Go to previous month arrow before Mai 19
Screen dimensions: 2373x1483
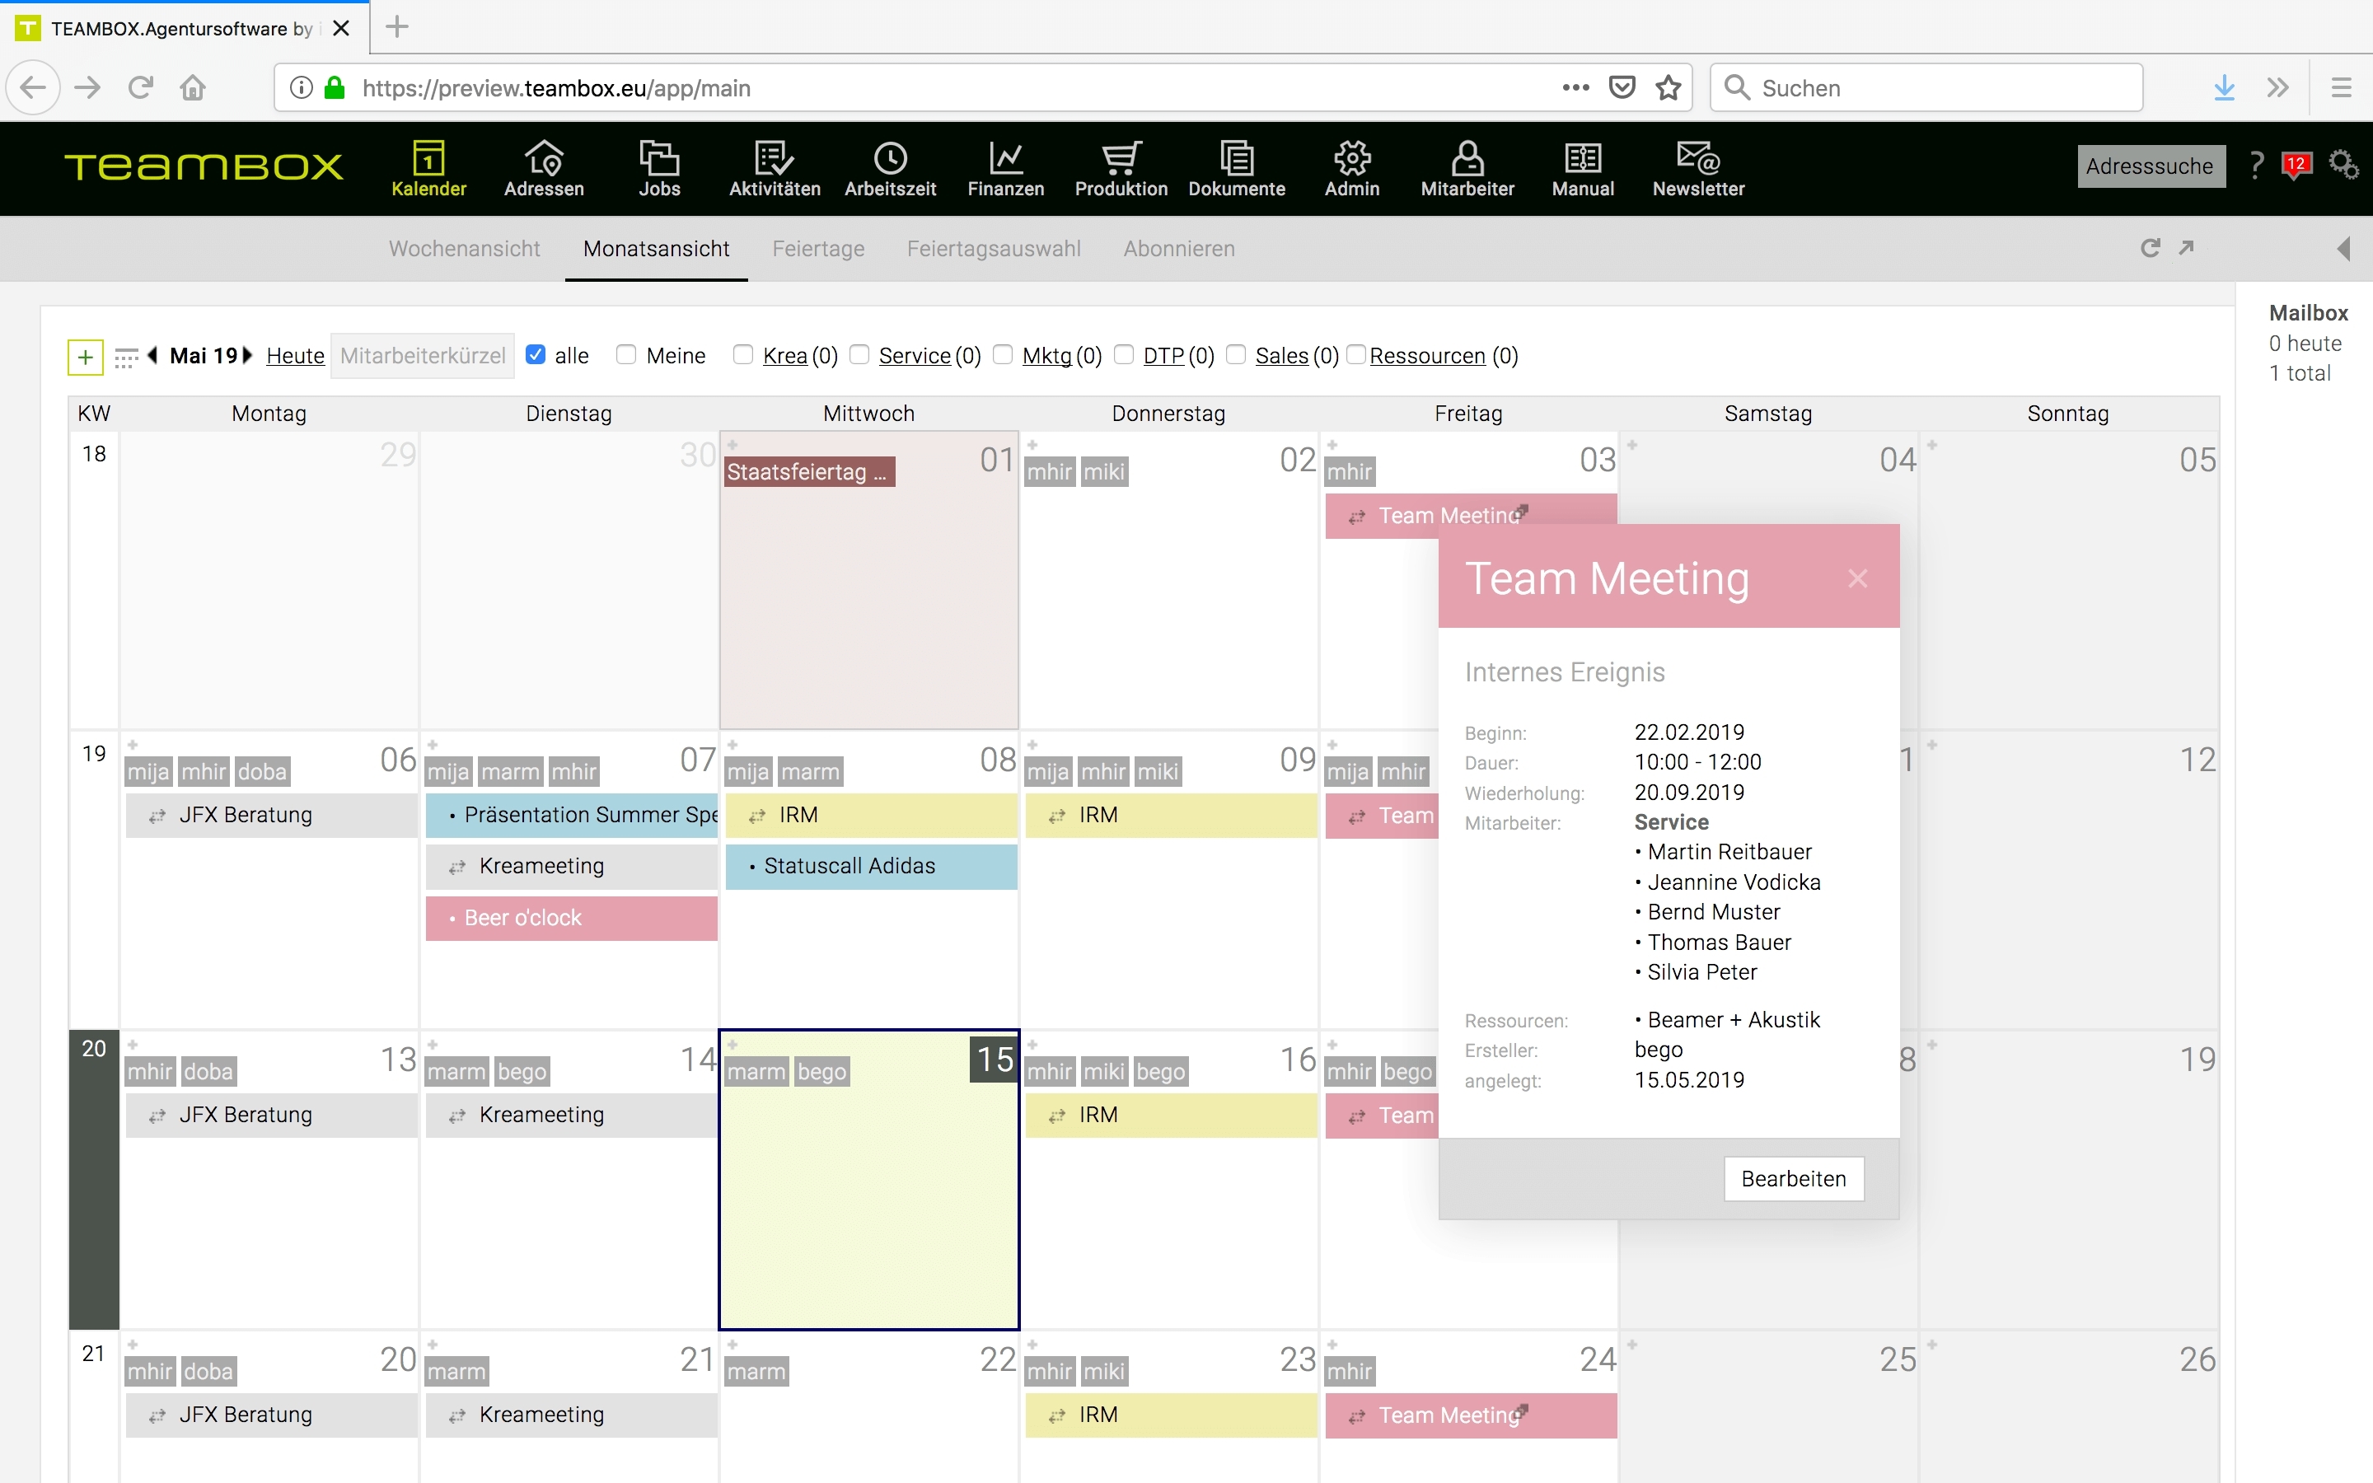[x=153, y=355]
